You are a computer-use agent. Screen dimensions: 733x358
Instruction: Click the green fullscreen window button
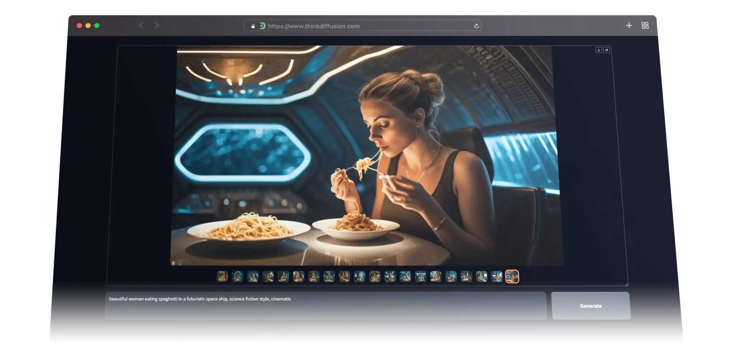(97, 26)
